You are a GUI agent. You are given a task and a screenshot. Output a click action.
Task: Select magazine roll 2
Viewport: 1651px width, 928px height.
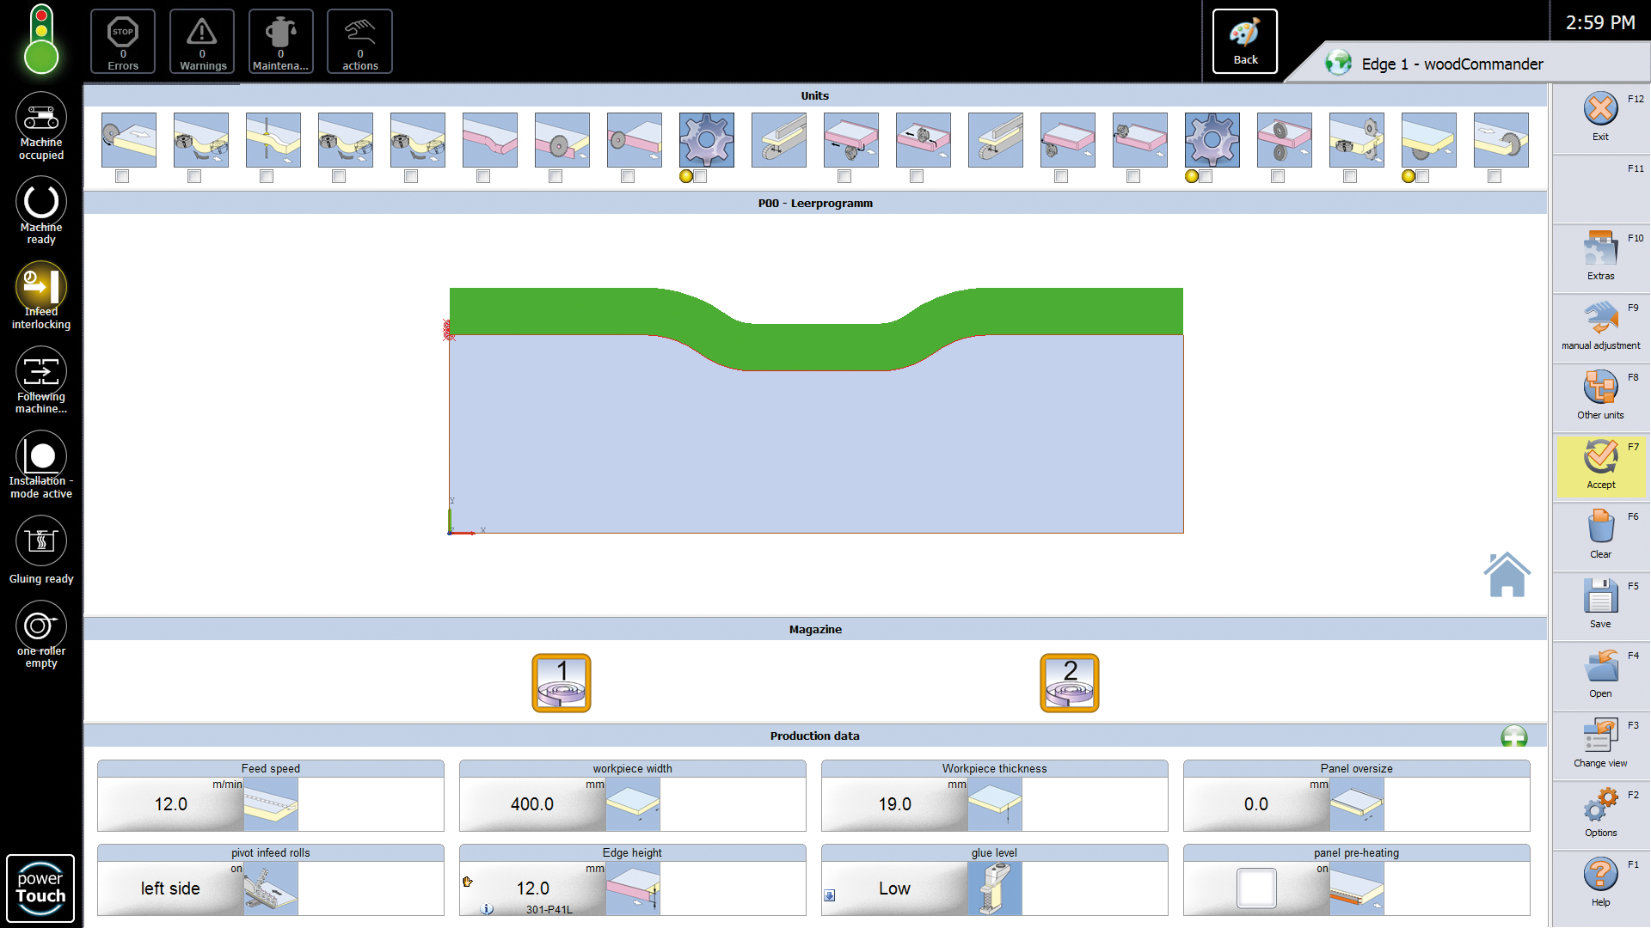click(1069, 683)
